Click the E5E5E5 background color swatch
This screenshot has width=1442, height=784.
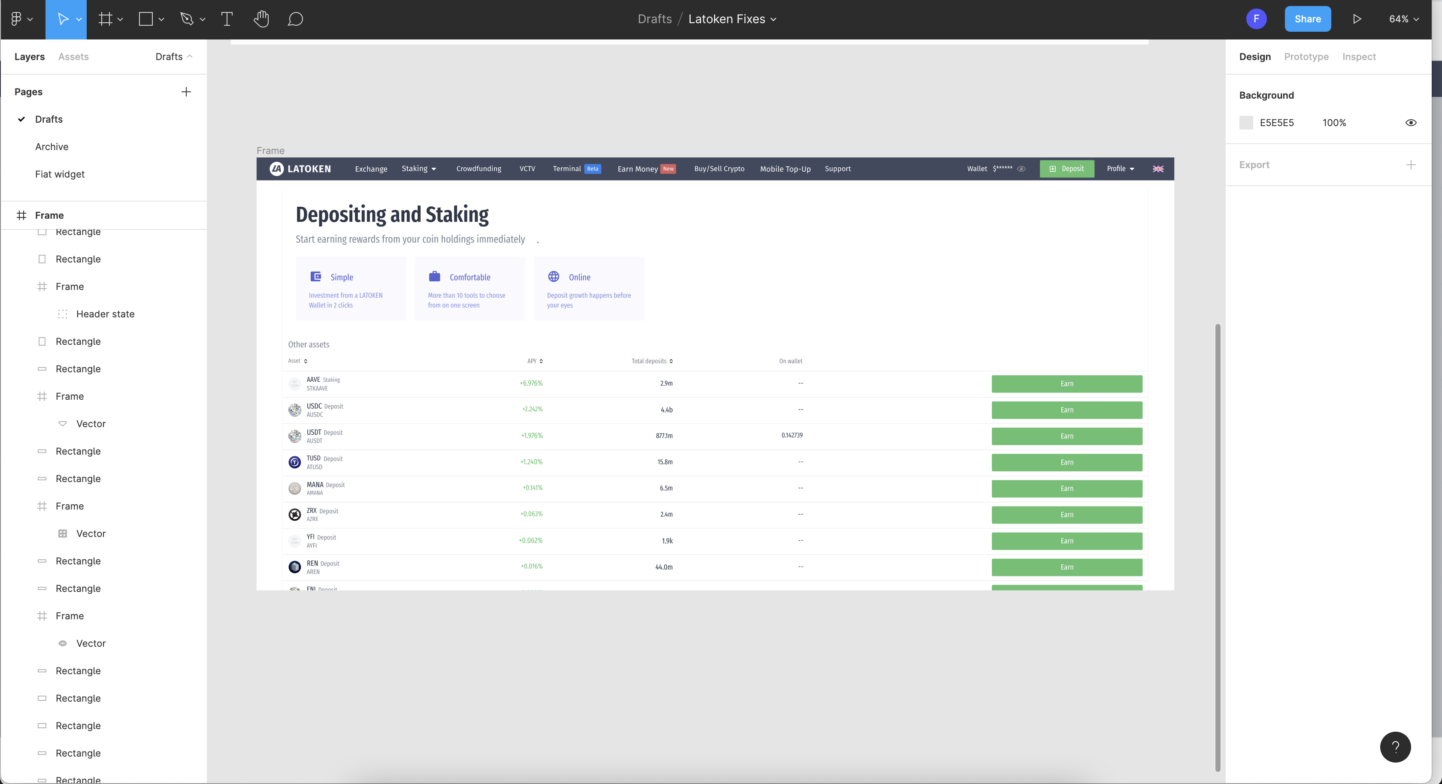(1246, 123)
